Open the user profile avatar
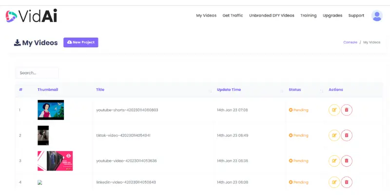 click(377, 16)
